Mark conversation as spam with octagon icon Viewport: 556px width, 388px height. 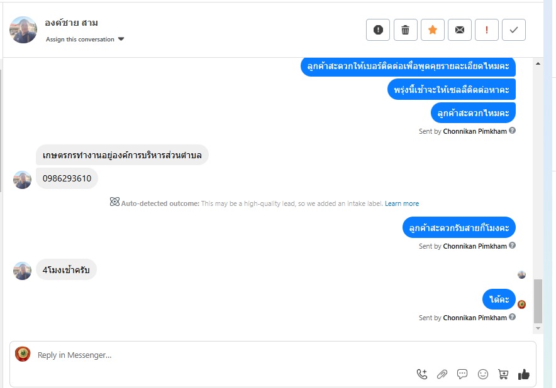pyautogui.click(x=378, y=30)
